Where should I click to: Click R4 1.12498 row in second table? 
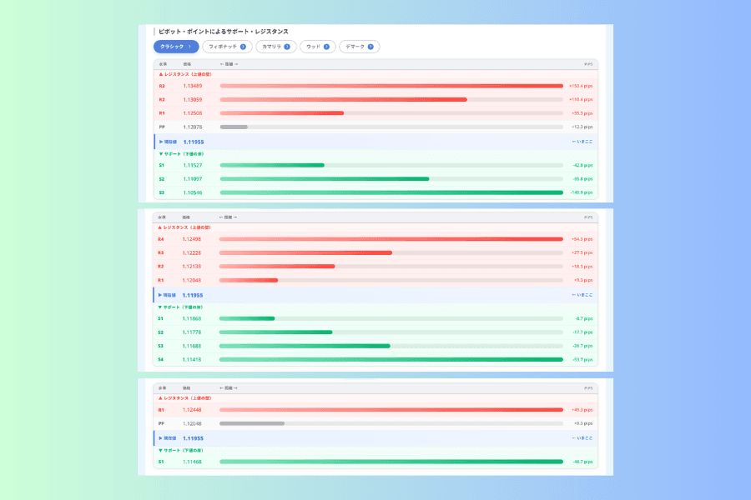[375, 239]
